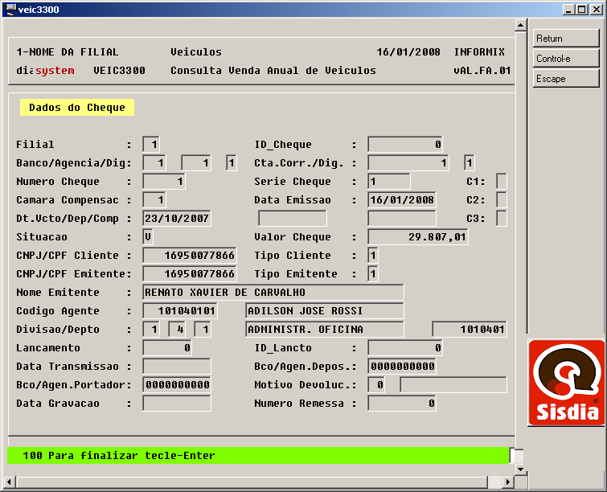The image size is (607, 492).
Task: Click the ADMINISTR. OFICINA field
Action: [325, 330]
